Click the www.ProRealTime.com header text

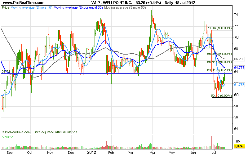pos(24,3)
